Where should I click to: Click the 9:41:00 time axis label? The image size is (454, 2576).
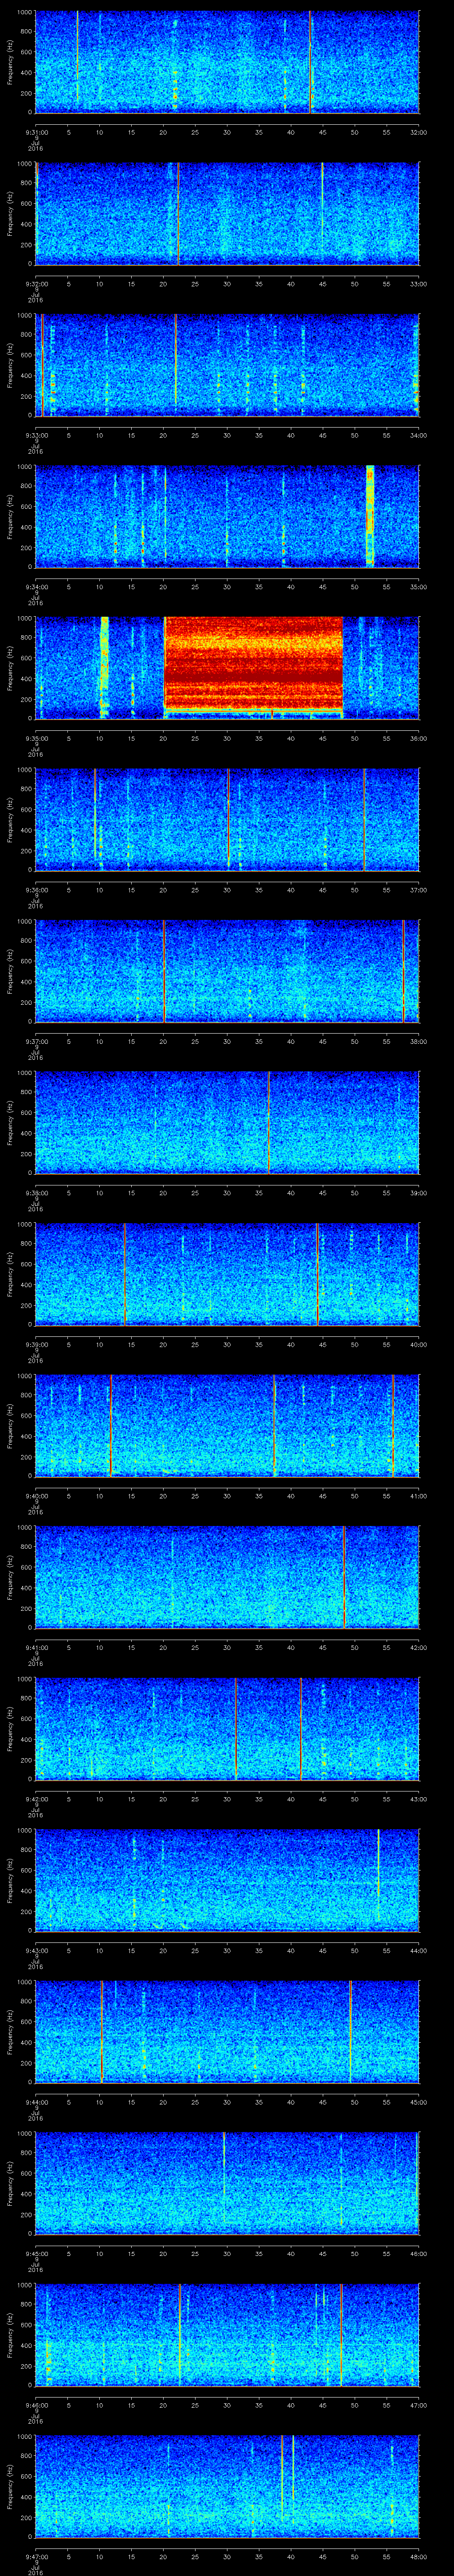coord(36,1648)
